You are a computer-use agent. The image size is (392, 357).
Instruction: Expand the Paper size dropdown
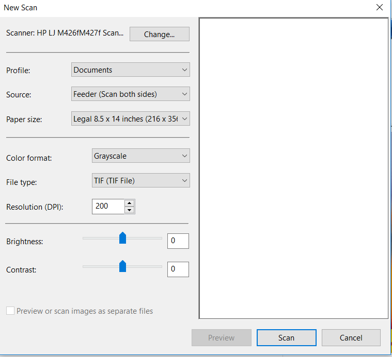[131, 118]
